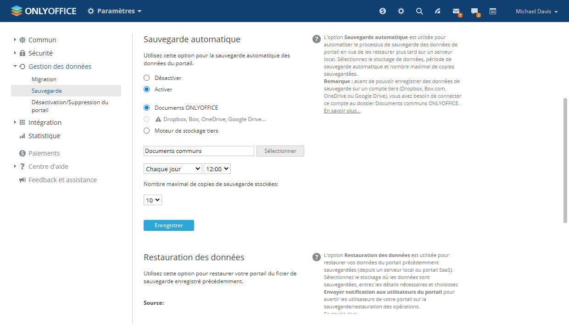The image size is (569, 325).
Task: Click the Statistique bar chart icon
Action: pyautogui.click(x=22, y=136)
